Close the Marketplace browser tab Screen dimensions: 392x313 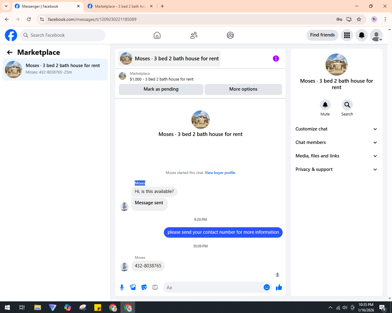[151, 6]
